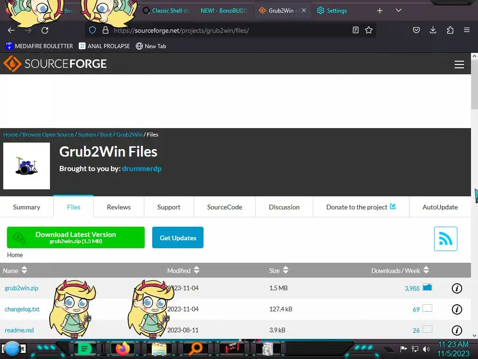This screenshot has width=478, height=359.
Task: Open the magnifier search taskbar icon
Action: 196,349
